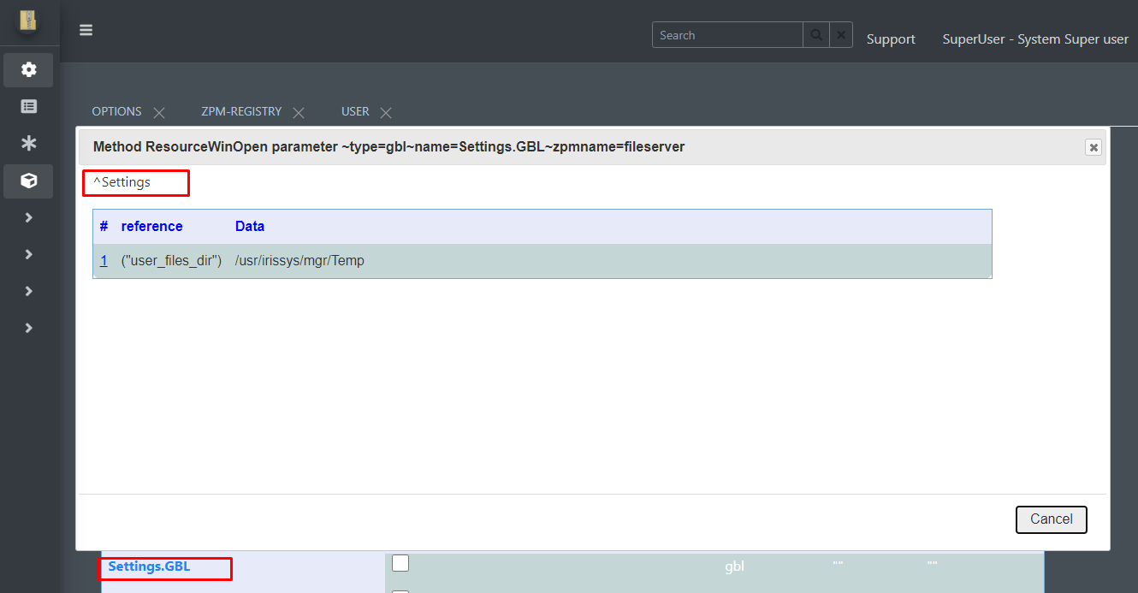The image size is (1138, 593).
Task: Open the Support link
Action: tap(891, 39)
